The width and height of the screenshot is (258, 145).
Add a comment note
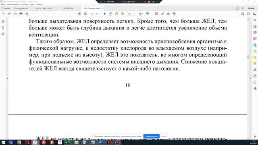(x=156, y=14)
